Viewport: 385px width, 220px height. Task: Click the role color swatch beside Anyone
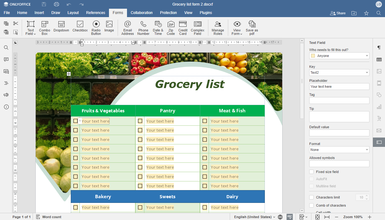pyautogui.click(x=313, y=56)
